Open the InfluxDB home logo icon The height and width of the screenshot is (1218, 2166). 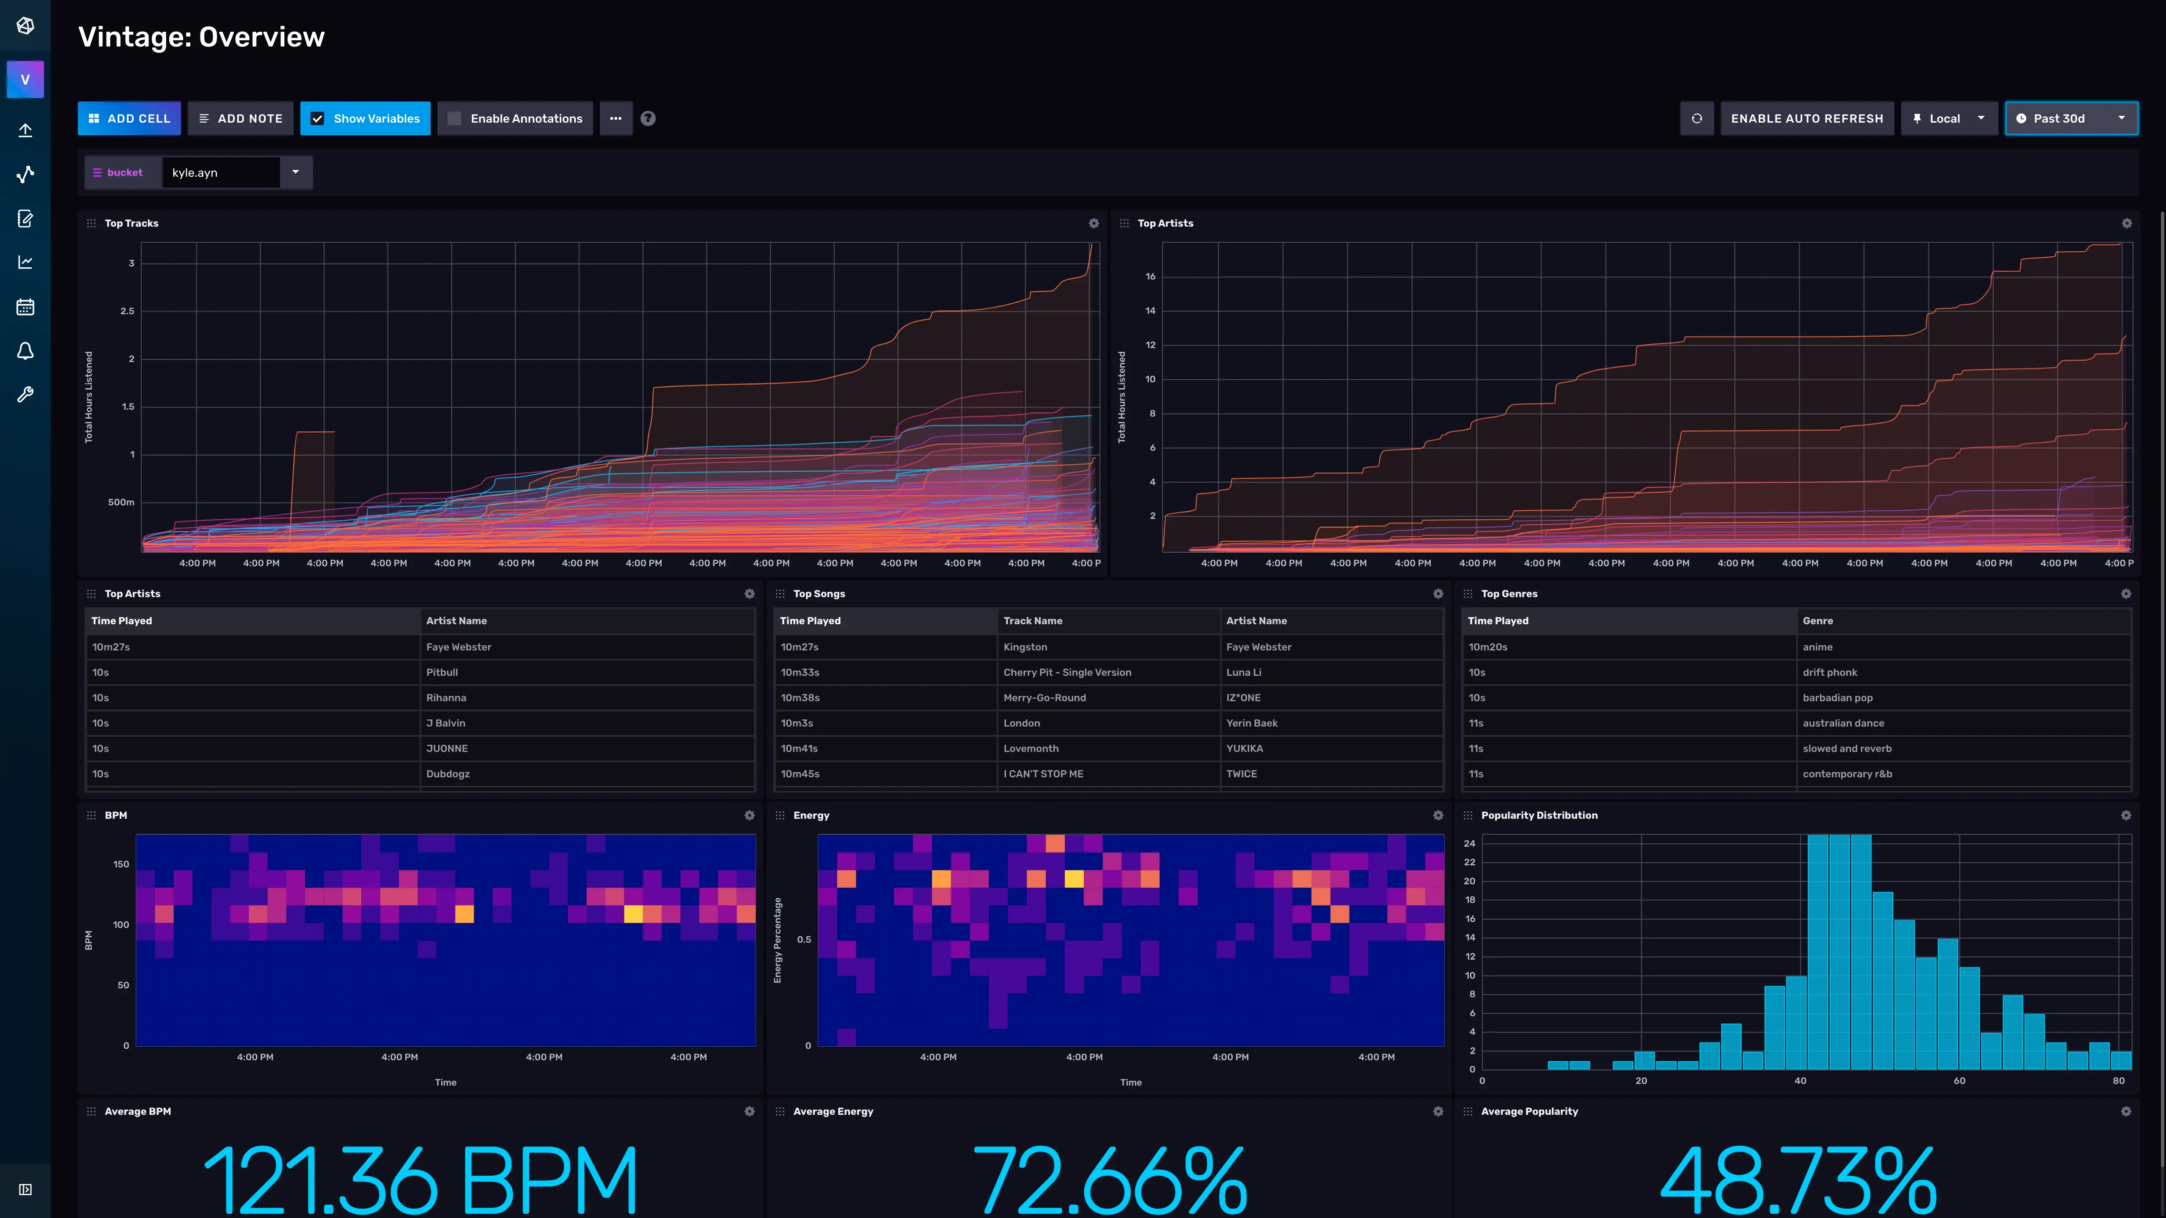coord(25,26)
